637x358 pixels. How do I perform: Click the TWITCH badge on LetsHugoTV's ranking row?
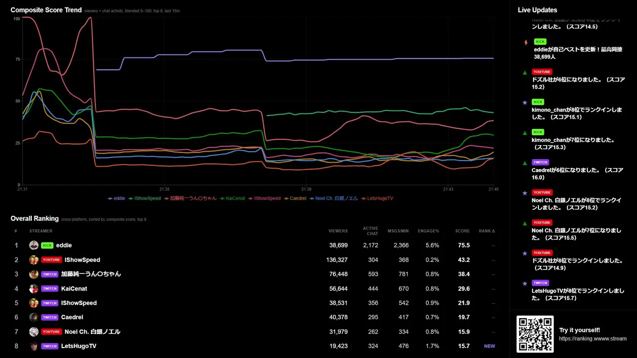[x=50, y=346]
